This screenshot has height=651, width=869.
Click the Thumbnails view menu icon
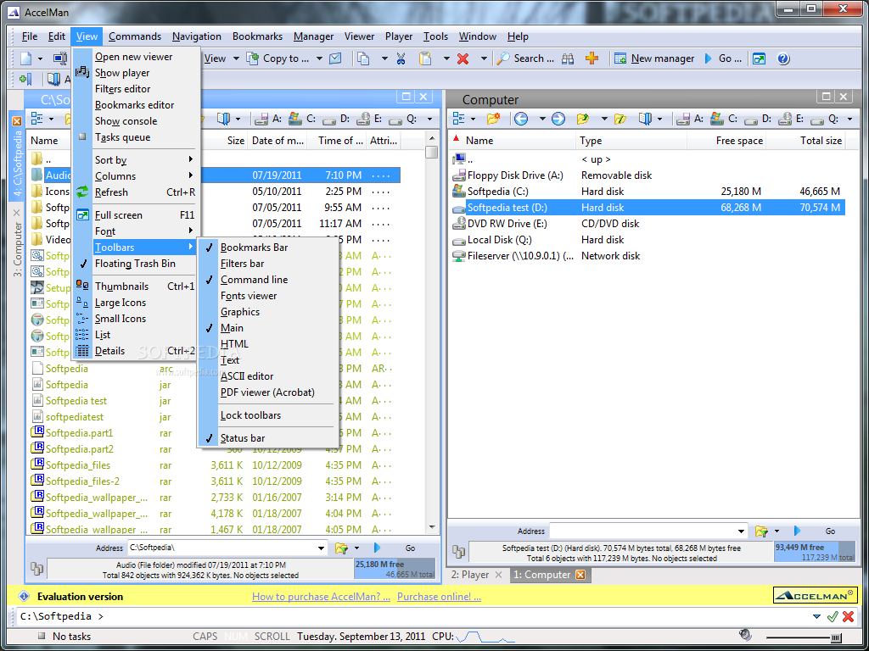[x=82, y=286]
